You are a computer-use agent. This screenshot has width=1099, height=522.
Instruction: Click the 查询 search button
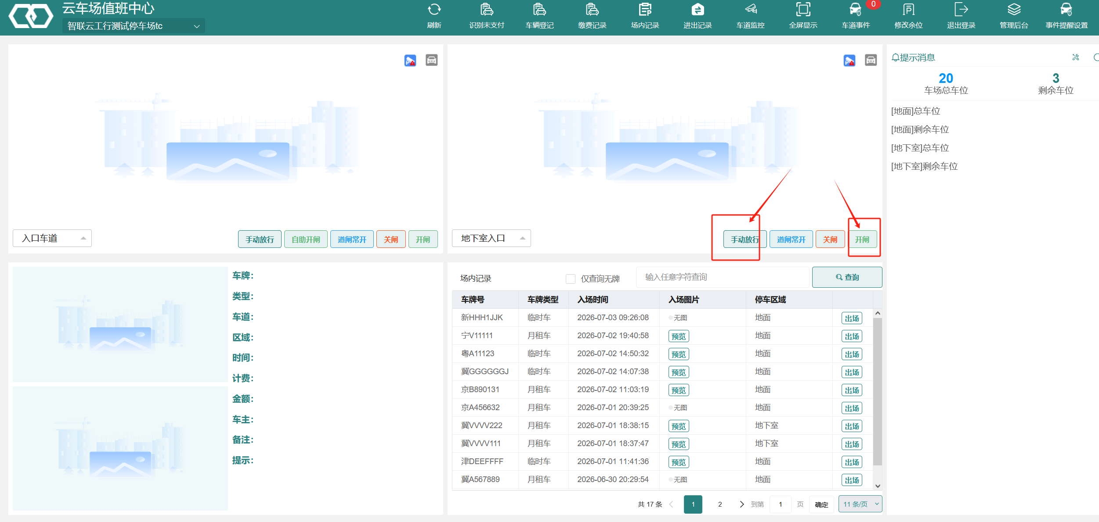[847, 277]
